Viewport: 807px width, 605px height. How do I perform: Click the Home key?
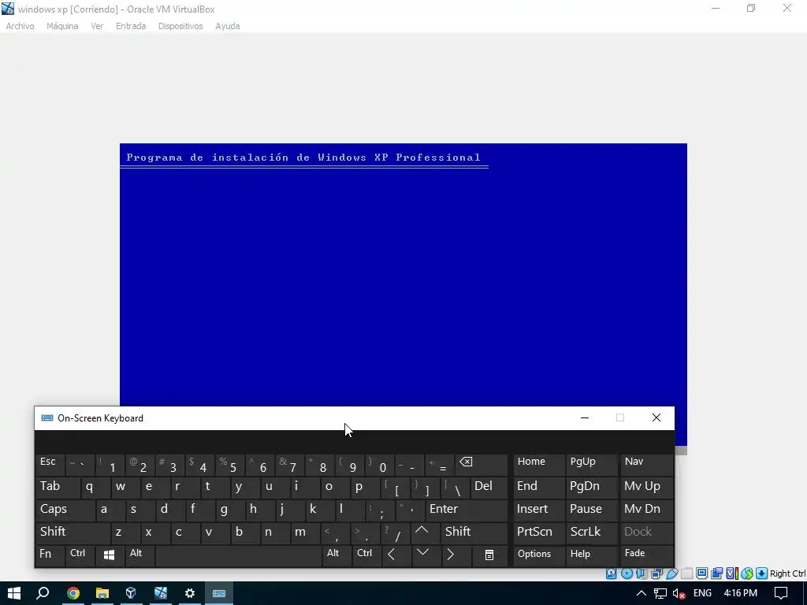point(539,464)
